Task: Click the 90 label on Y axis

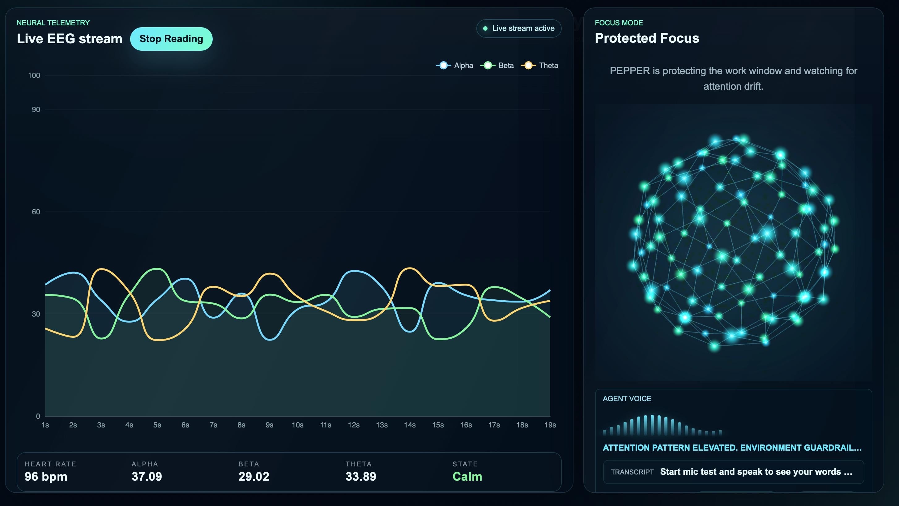Action: pyautogui.click(x=36, y=110)
